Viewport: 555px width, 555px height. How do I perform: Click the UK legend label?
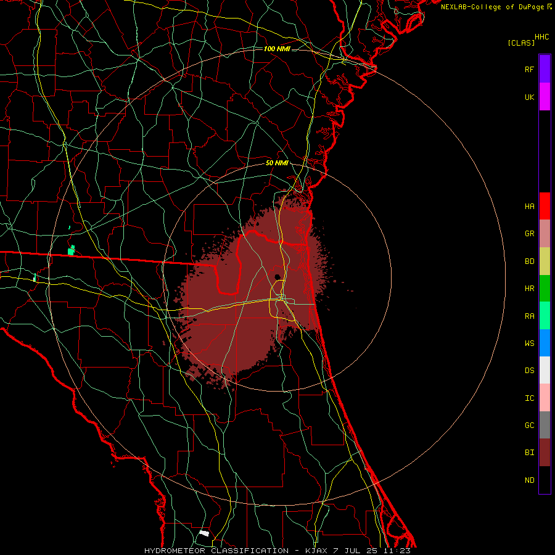pyautogui.click(x=529, y=97)
